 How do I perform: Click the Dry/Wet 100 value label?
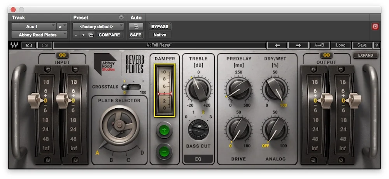point(283,105)
